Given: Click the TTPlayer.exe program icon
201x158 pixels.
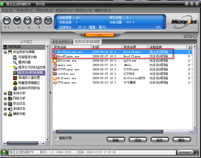Looking at the screenshot, I should pos(55,82).
